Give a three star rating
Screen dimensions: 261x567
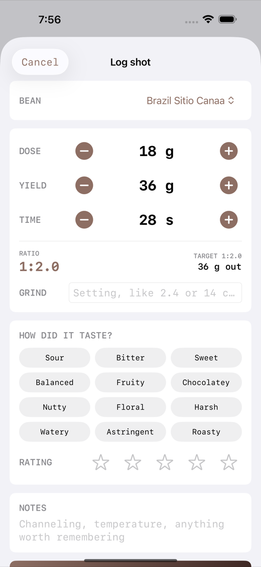(x=165, y=463)
